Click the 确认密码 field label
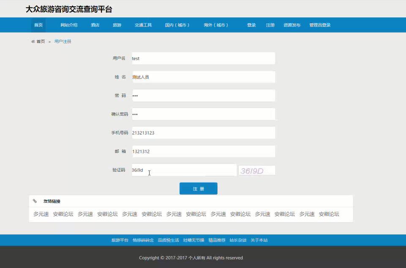406x268 pixels. [x=120, y=114]
